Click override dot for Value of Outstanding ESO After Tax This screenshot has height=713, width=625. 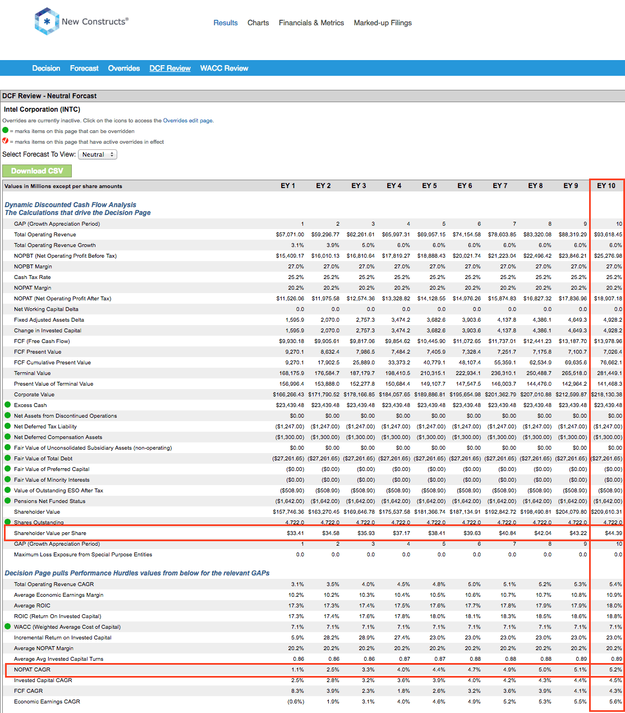click(8, 490)
